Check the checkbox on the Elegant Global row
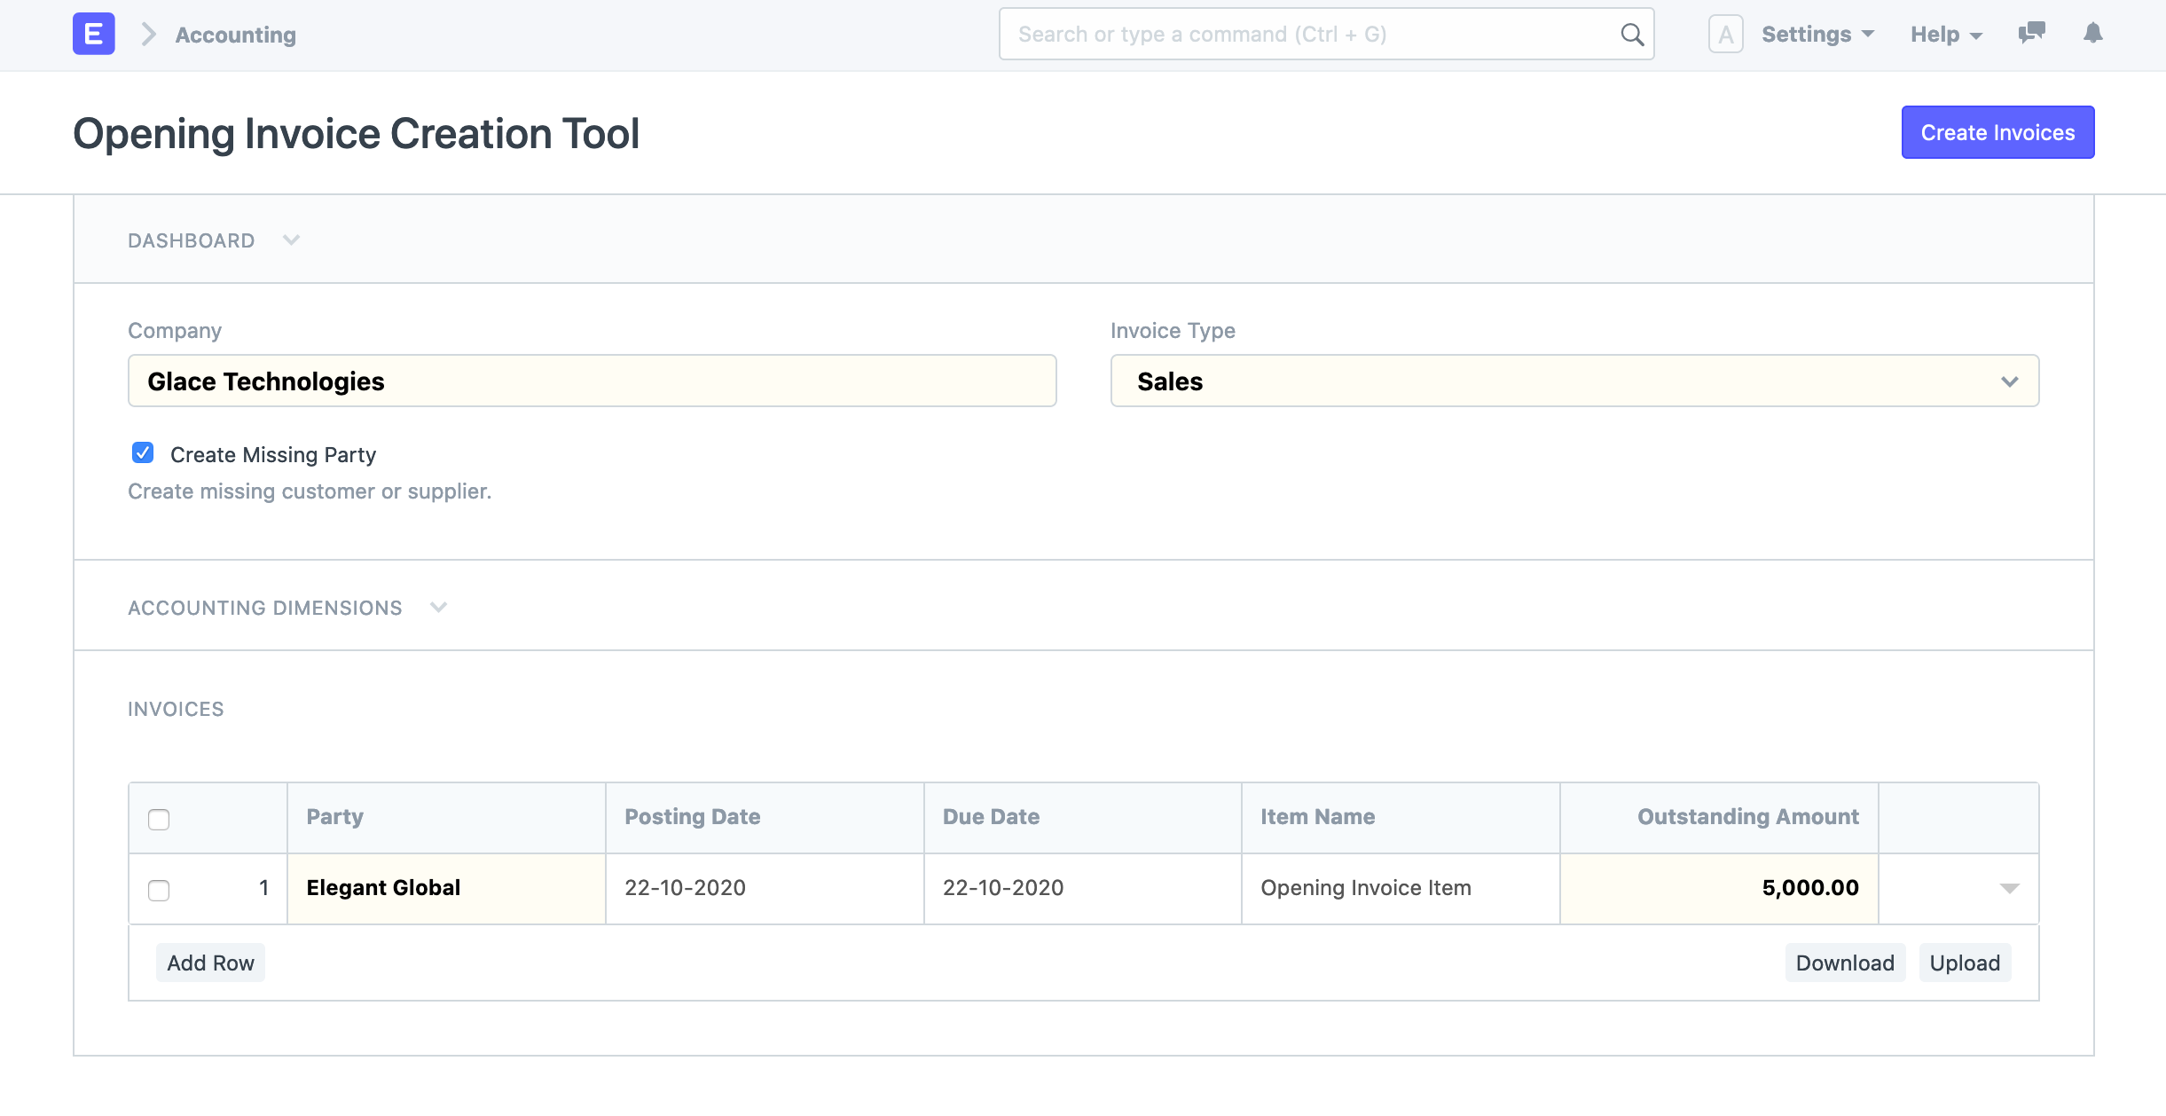The width and height of the screenshot is (2166, 1116). 159,890
